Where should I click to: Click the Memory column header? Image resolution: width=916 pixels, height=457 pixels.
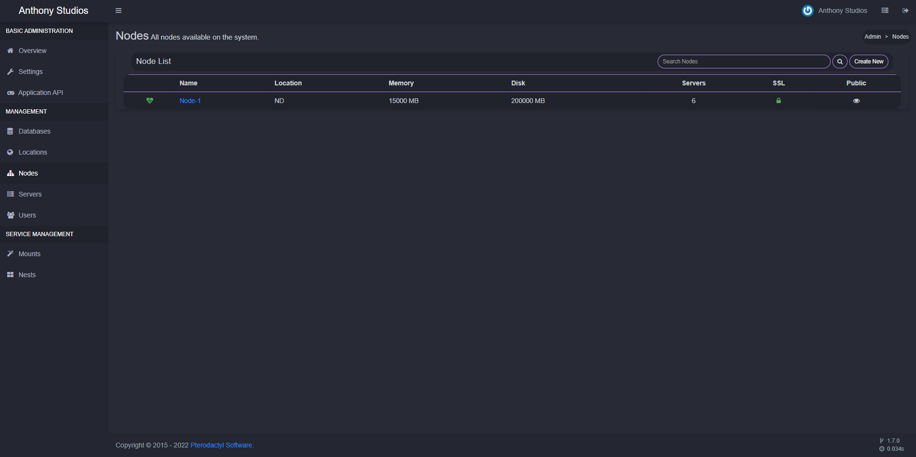(x=401, y=83)
